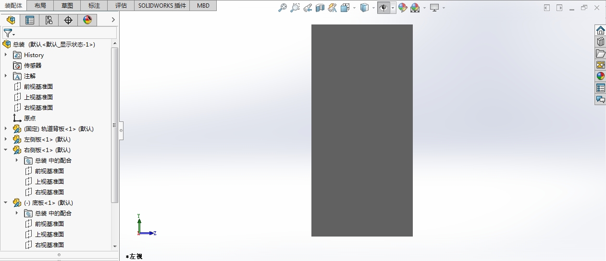This screenshot has height=261, width=606.
Task: Open the View Orientation cube
Action: point(345,8)
